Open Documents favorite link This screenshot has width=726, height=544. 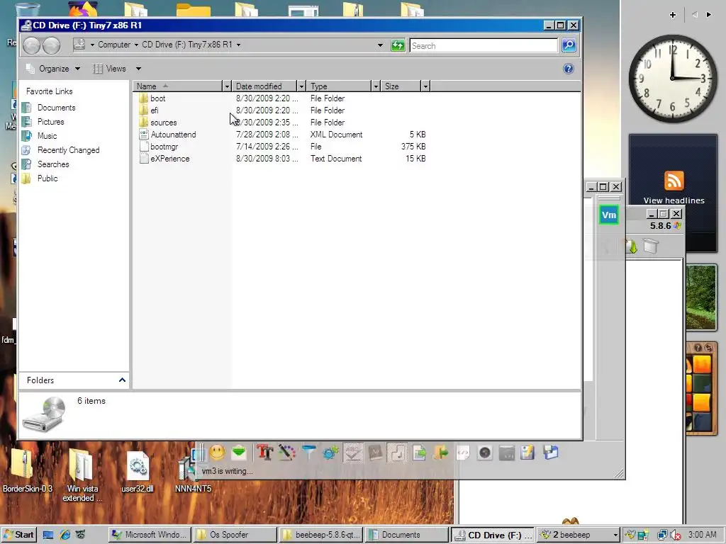point(56,108)
